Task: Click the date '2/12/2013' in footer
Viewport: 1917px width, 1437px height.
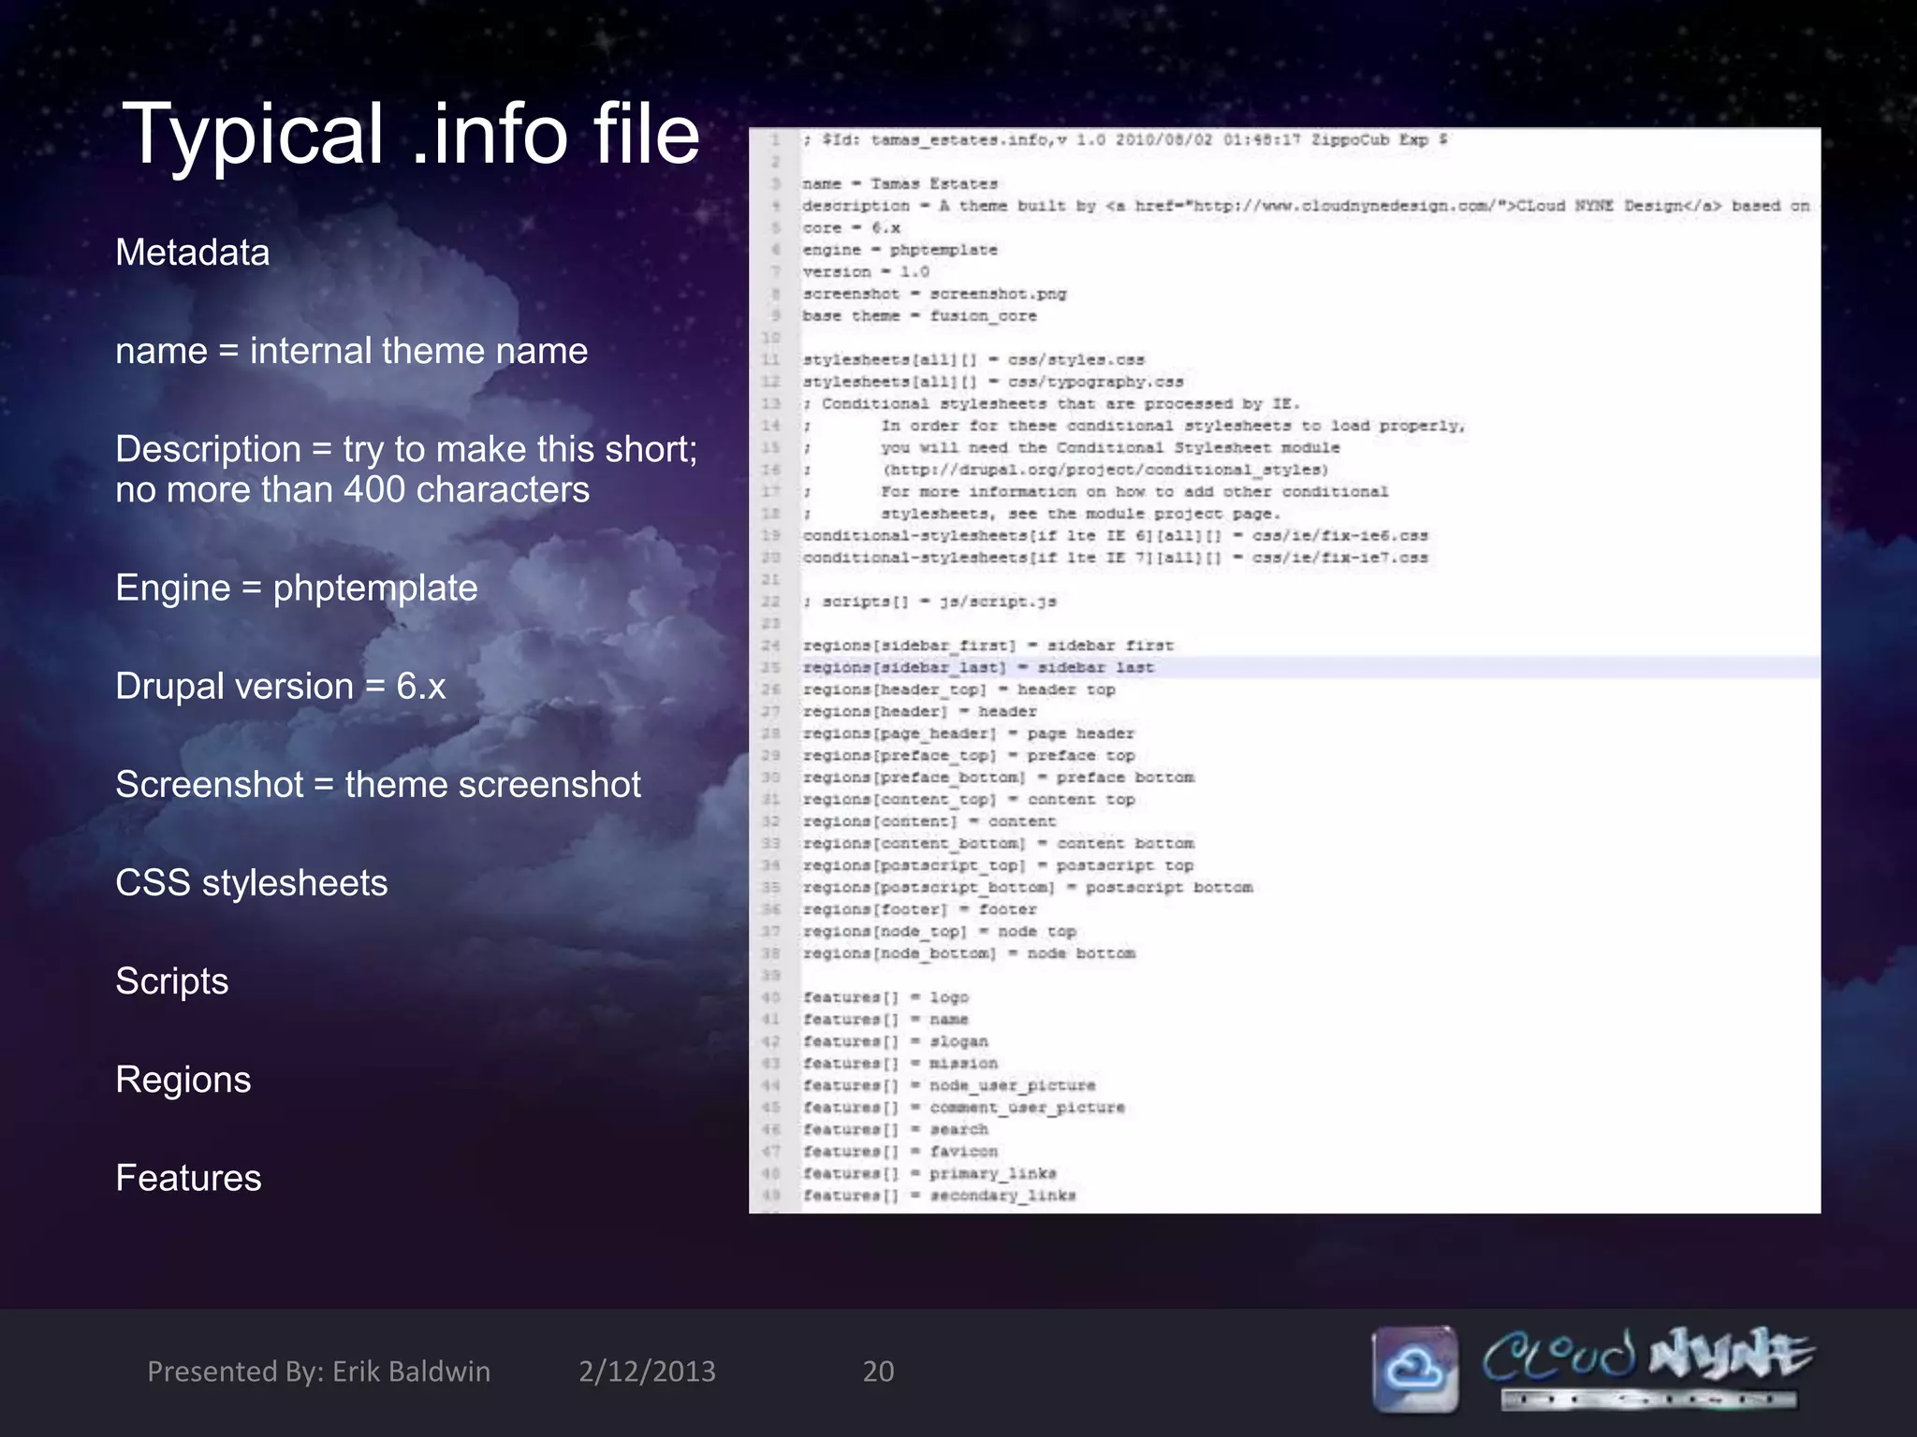Action: [x=647, y=1372]
